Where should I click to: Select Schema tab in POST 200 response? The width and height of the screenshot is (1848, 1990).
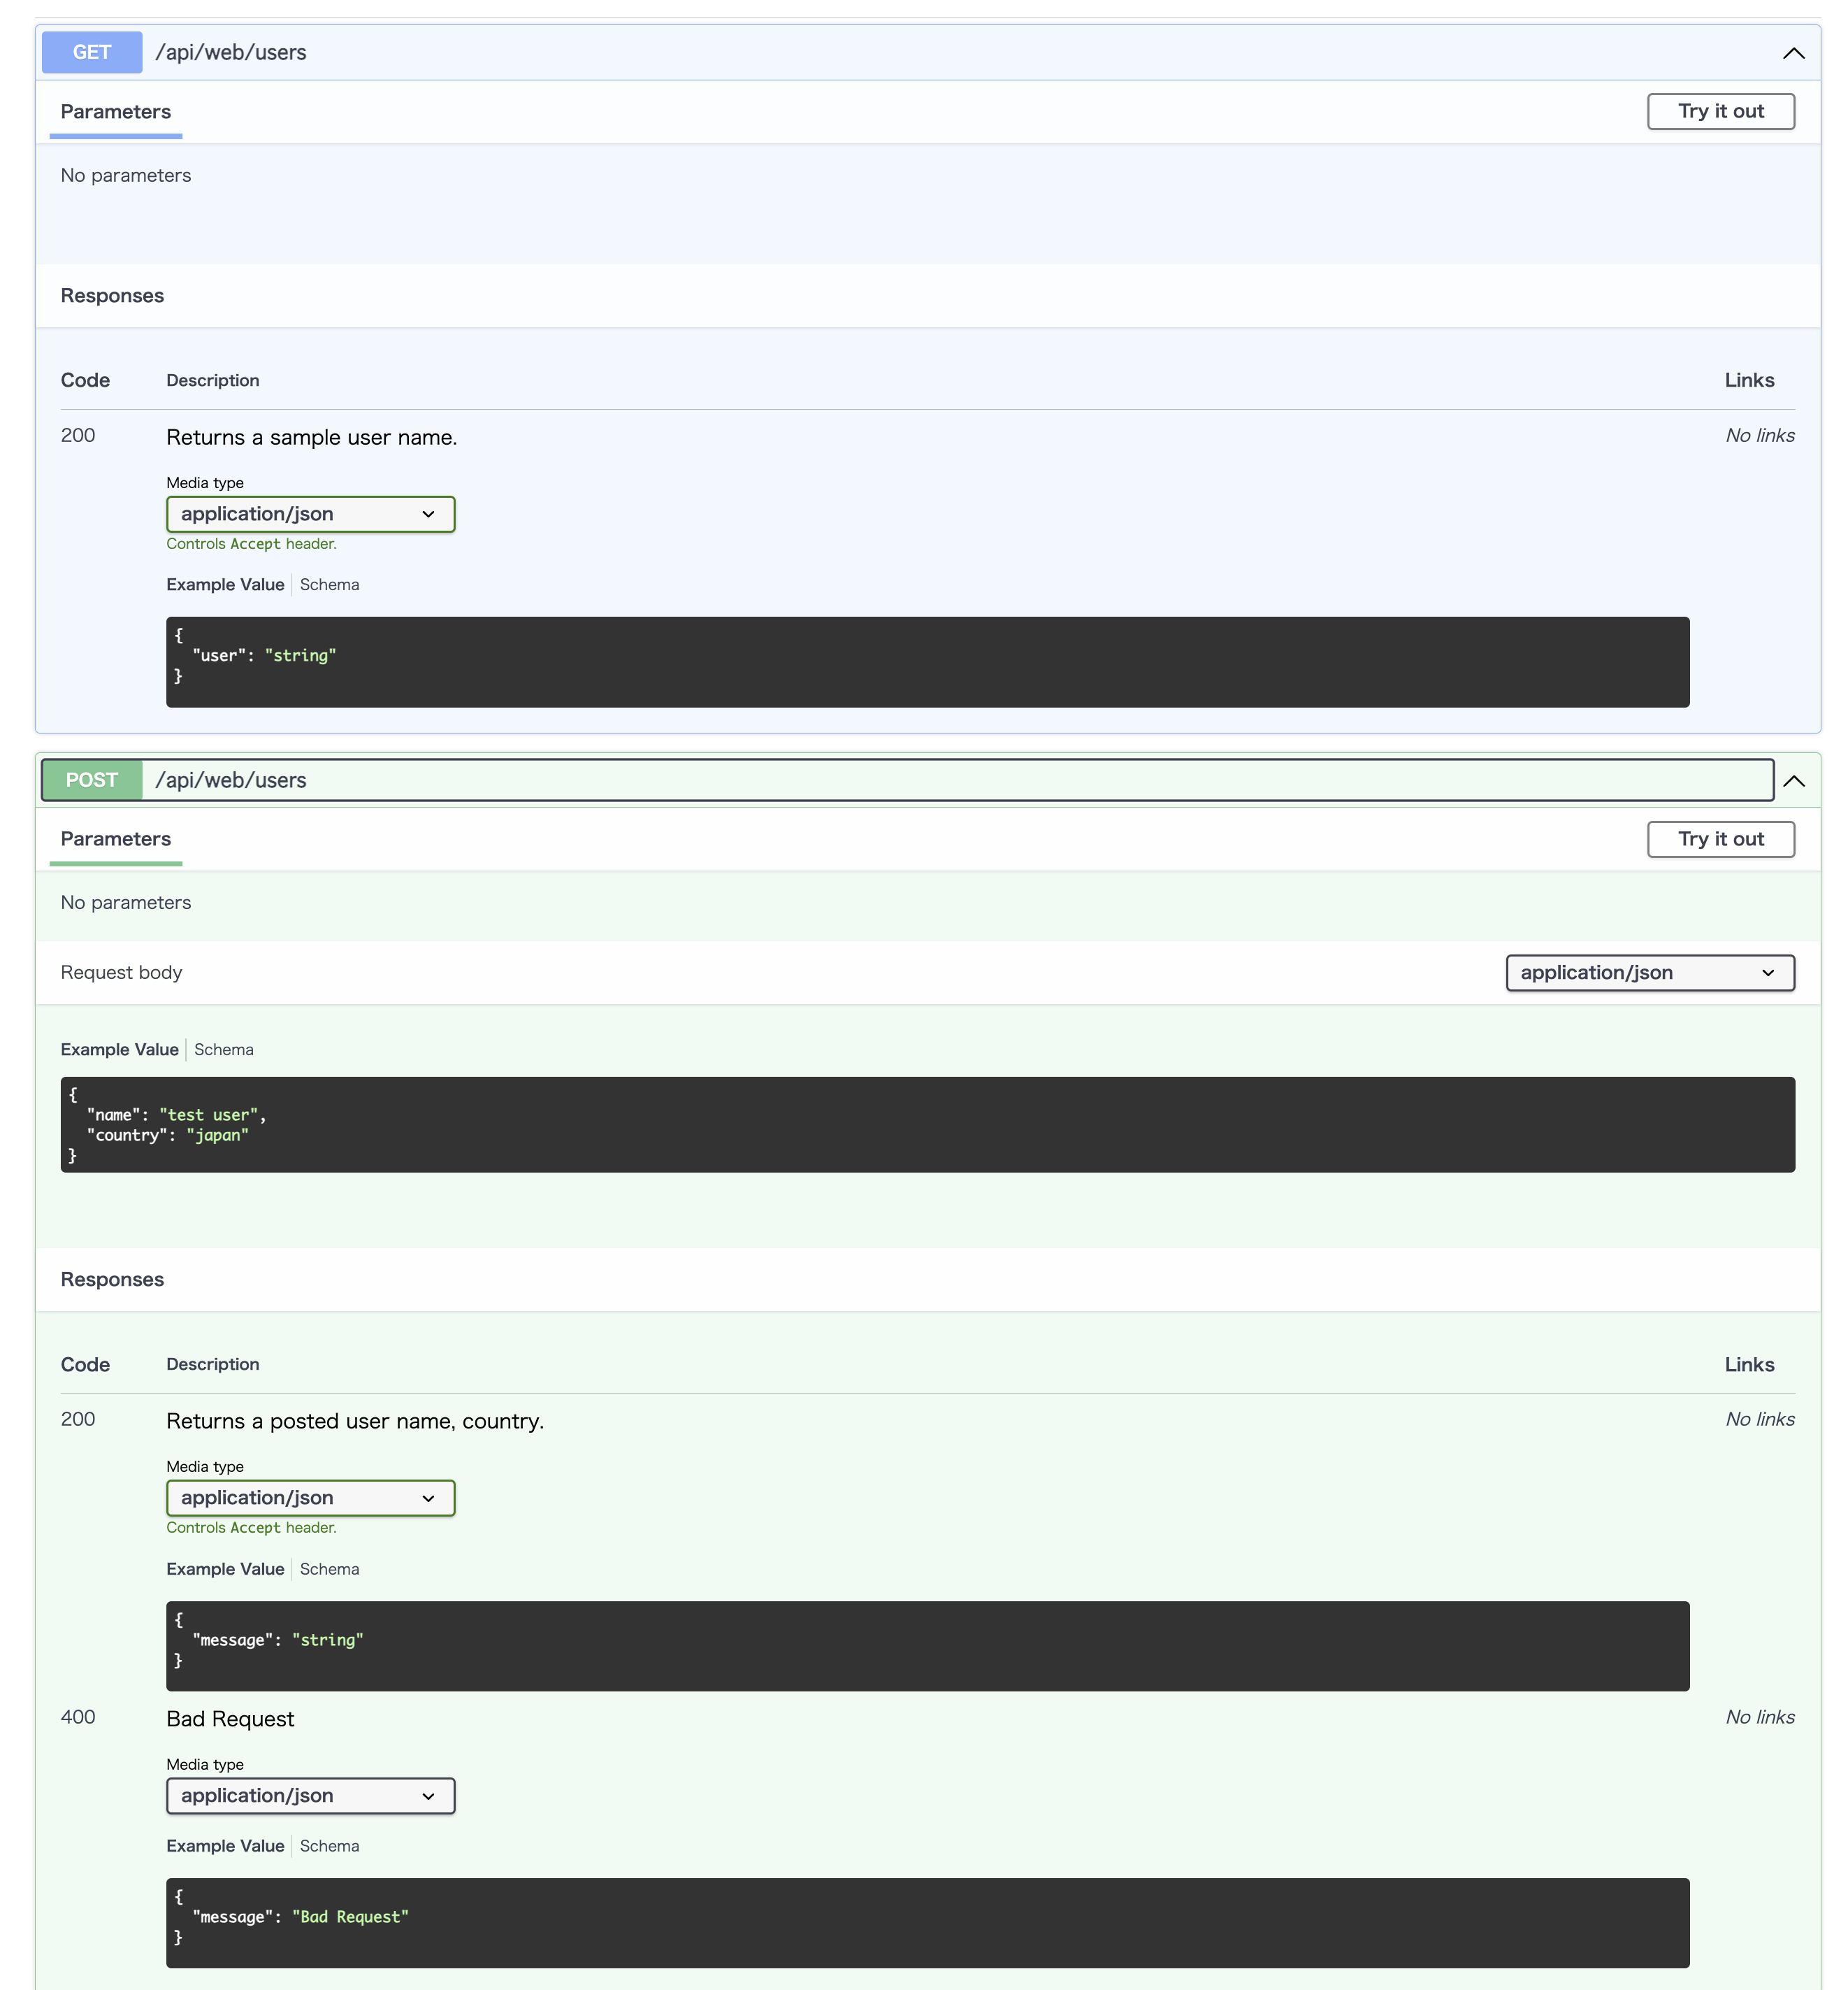point(329,1569)
